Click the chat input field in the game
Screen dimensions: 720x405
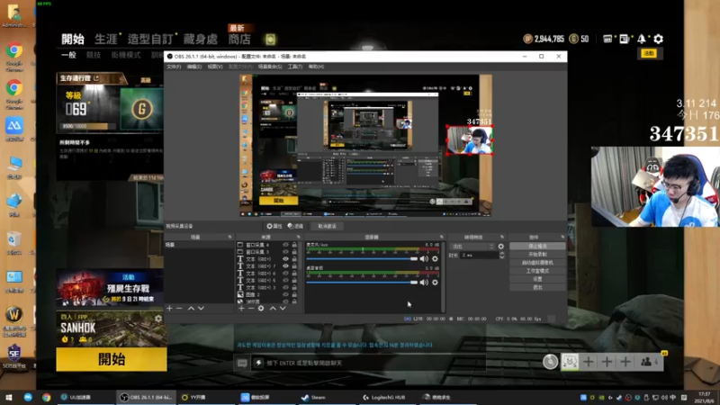coord(367,363)
